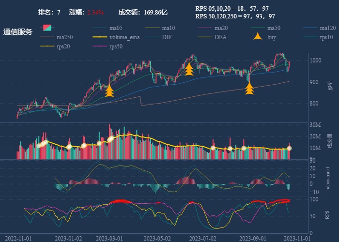Click the orange buy legend marker icon
Image resolution: width=339 pixels, height=242 pixels.
tap(258, 37)
